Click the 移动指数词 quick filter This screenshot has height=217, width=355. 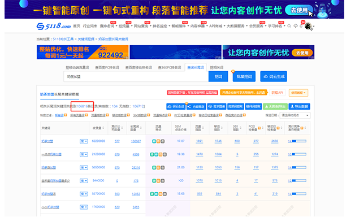(x=119, y=115)
